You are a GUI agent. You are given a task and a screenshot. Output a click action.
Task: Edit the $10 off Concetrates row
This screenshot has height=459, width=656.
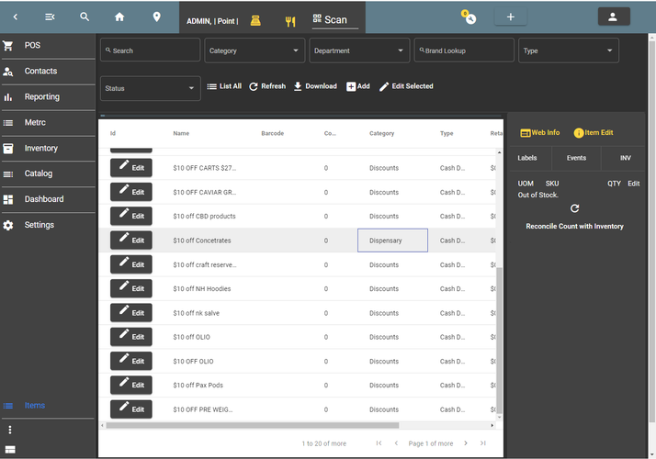(x=131, y=240)
